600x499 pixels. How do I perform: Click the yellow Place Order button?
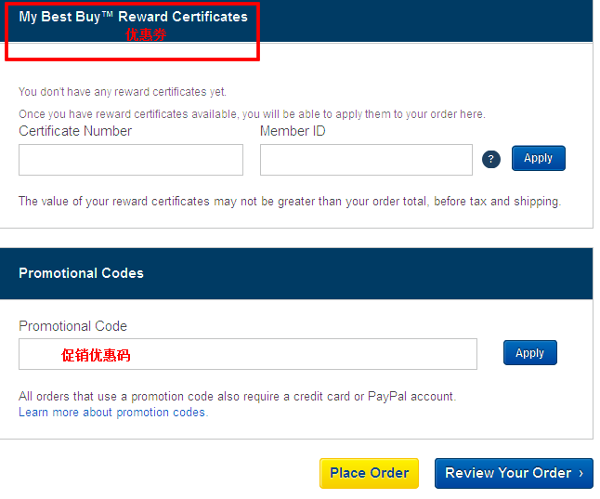click(370, 473)
